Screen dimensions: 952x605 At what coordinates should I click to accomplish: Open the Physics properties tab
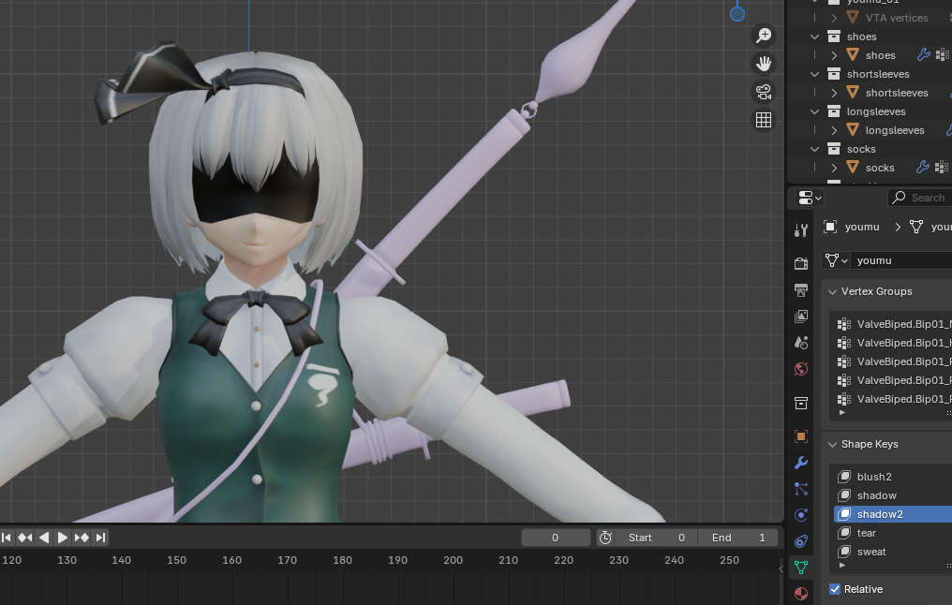point(800,515)
